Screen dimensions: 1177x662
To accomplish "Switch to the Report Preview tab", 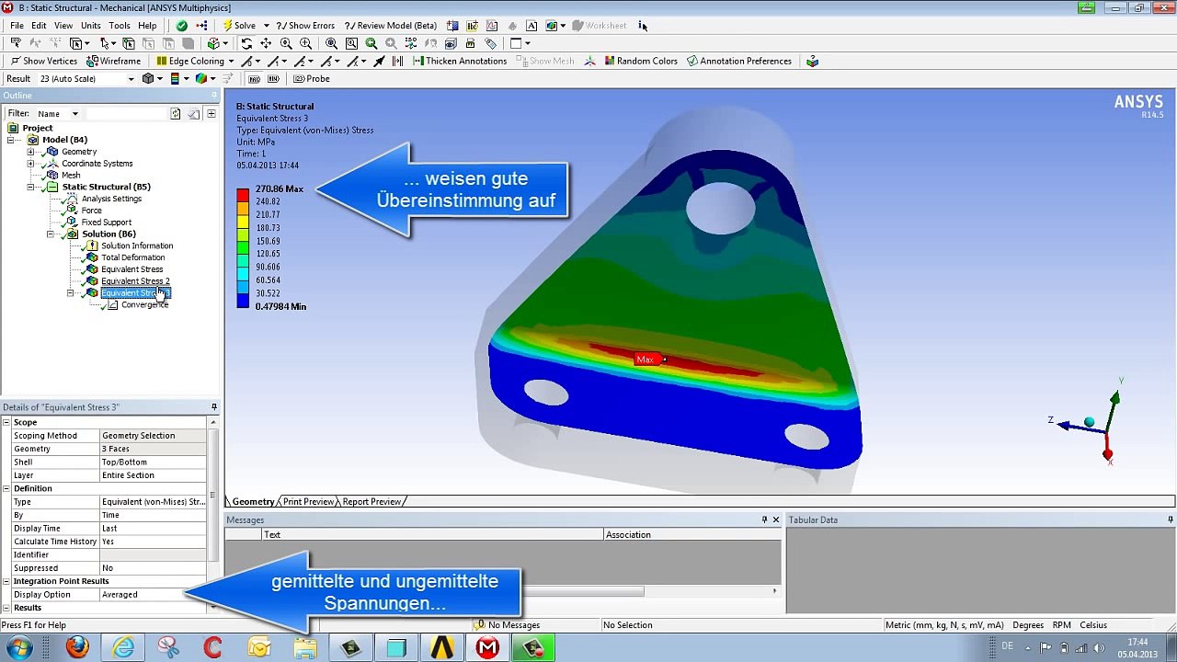I will tap(371, 501).
